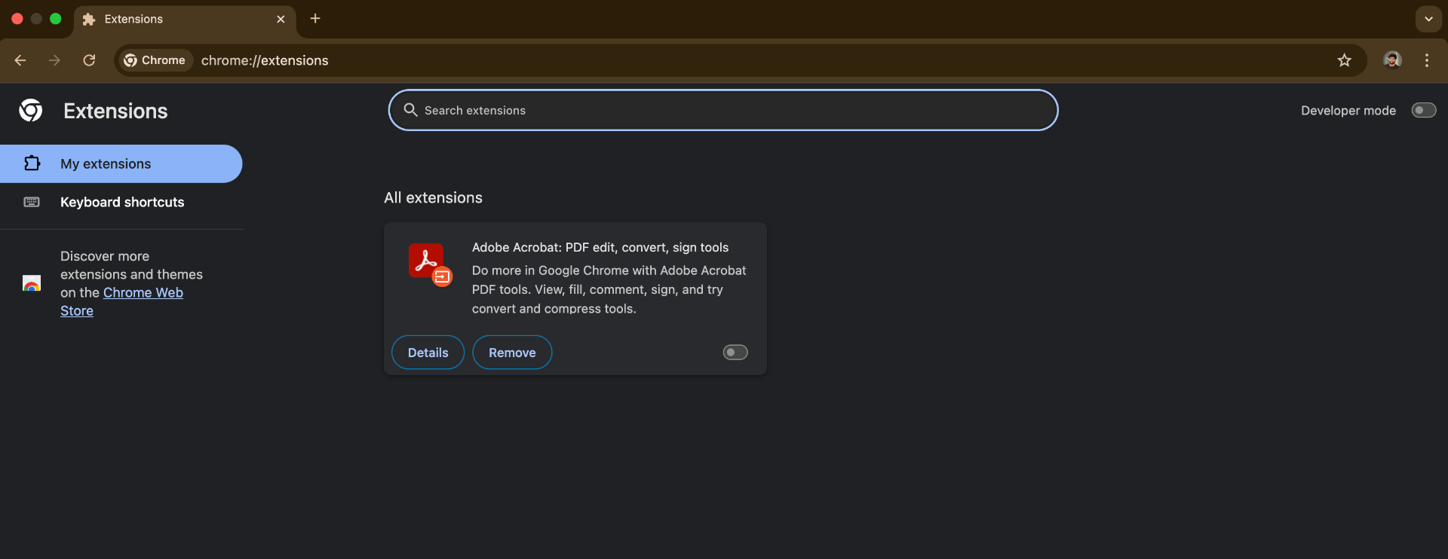Click the magnifier icon in search box
1448x559 pixels.
(410, 110)
